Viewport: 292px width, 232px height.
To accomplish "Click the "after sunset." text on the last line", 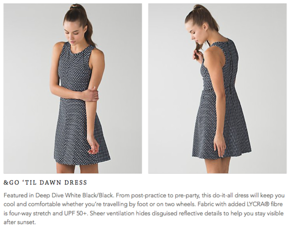I will pyautogui.click(x=20, y=222).
